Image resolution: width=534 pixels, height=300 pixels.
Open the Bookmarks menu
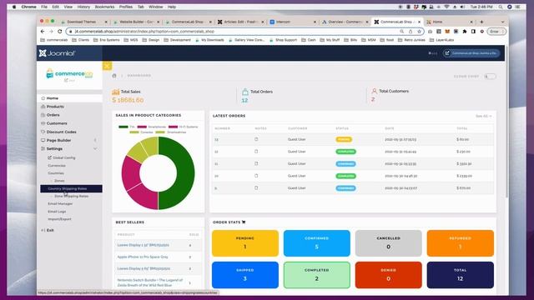104,7
